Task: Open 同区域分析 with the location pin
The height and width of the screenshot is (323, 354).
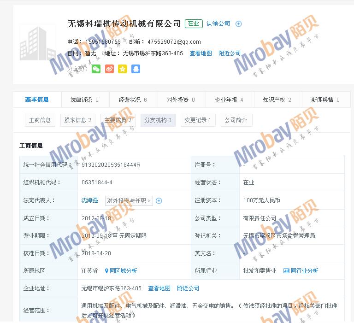Action: coord(121,271)
